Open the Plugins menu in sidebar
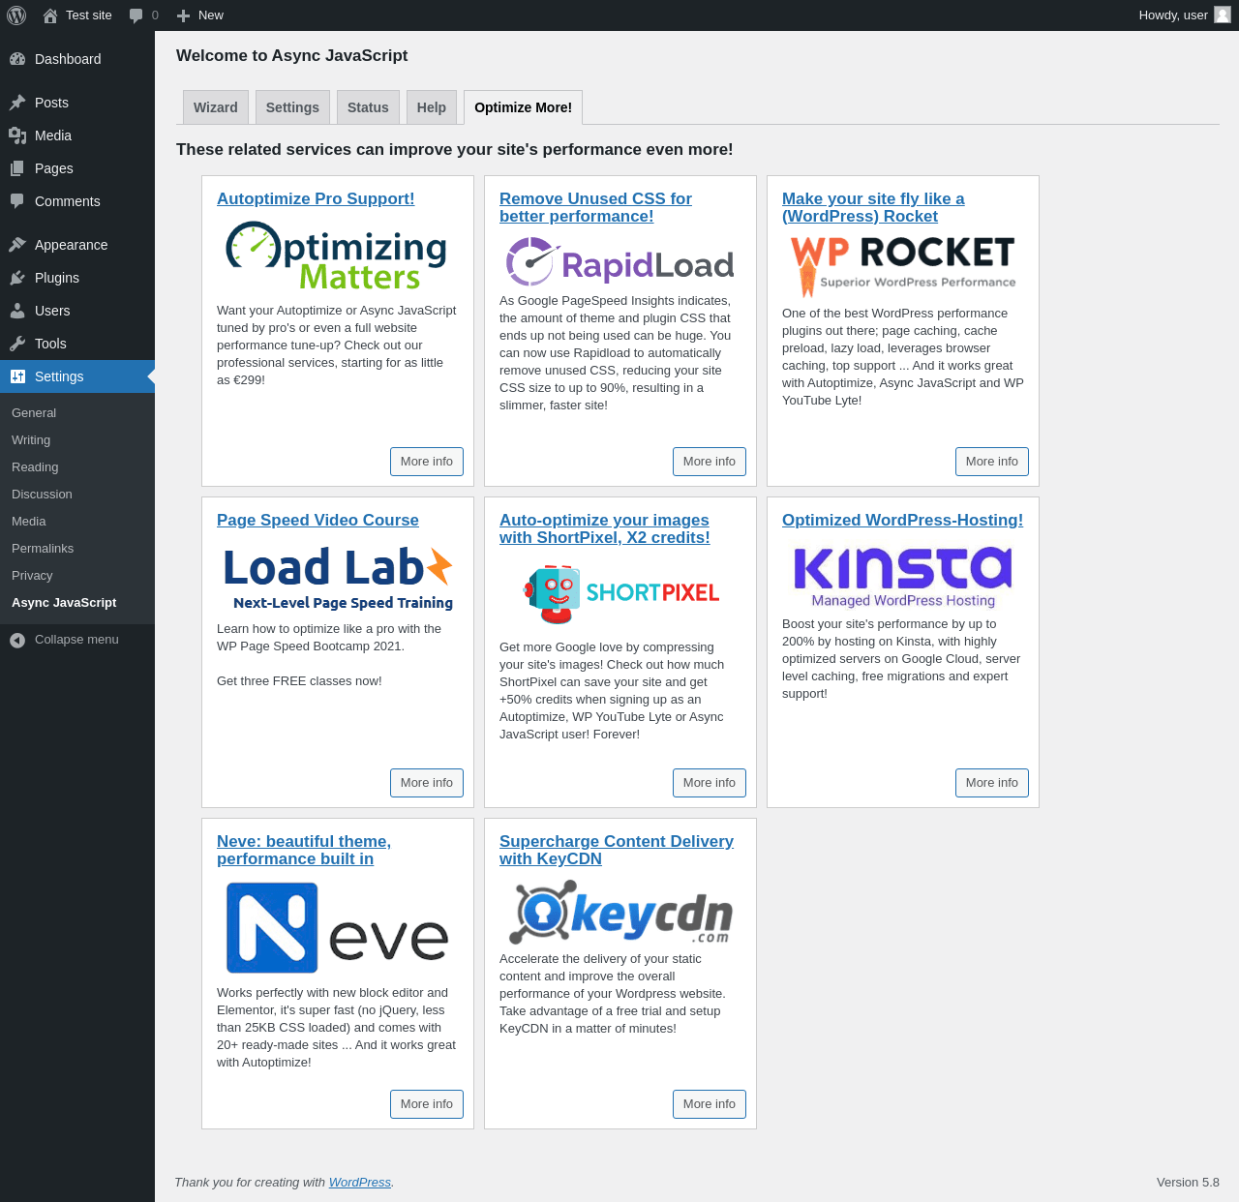The height and width of the screenshot is (1202, 1239). click(56, 278)
